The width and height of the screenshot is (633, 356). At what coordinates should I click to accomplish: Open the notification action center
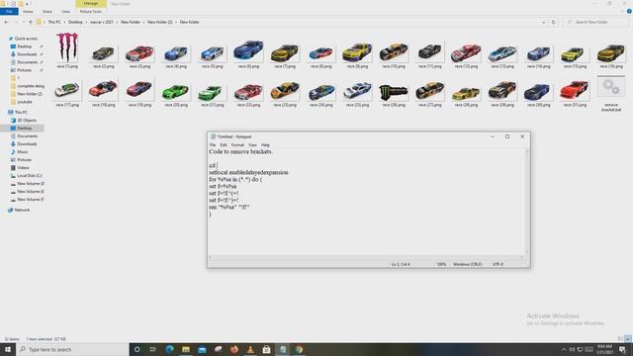pyautogui.click(x=622, y=349)
